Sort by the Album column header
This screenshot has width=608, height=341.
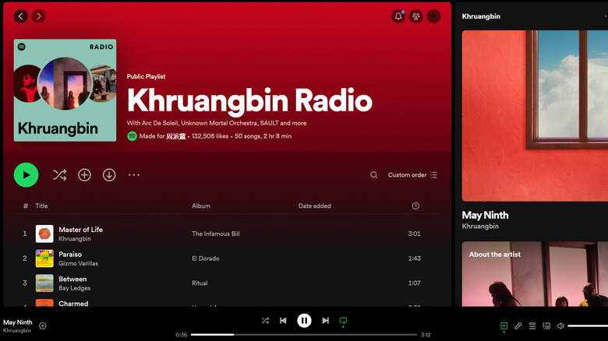[201, 206]
